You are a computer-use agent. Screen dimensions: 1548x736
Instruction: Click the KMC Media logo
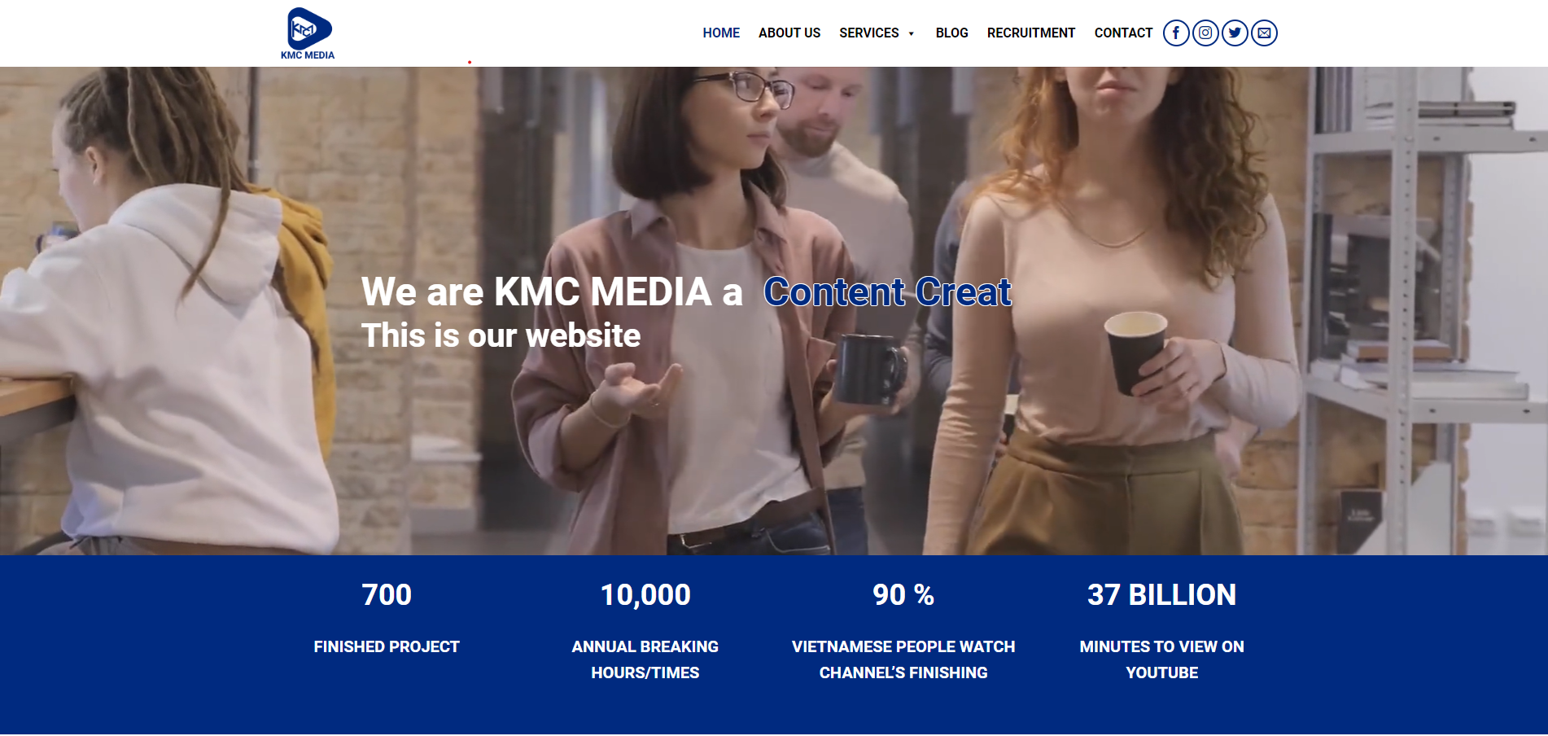point(308,33)
